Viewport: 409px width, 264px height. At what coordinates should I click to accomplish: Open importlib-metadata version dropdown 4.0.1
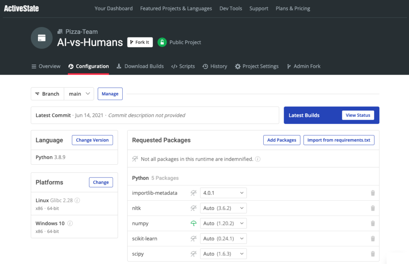pos(223,193)
